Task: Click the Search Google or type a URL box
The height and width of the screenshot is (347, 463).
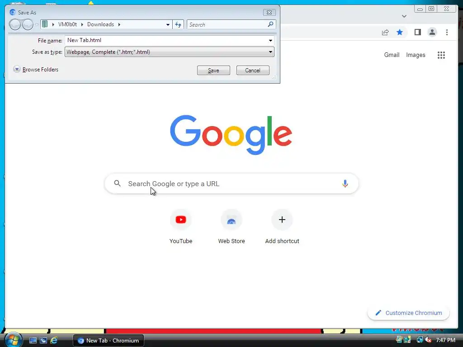Action: [231, 183]
